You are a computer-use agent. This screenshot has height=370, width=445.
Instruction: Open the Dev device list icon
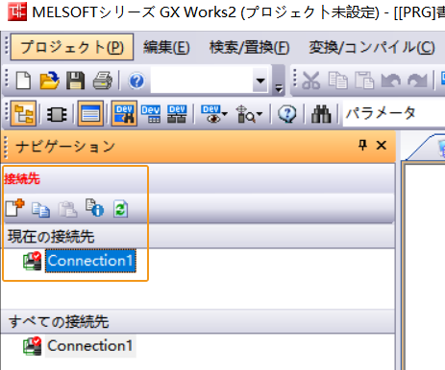(150, 114)
